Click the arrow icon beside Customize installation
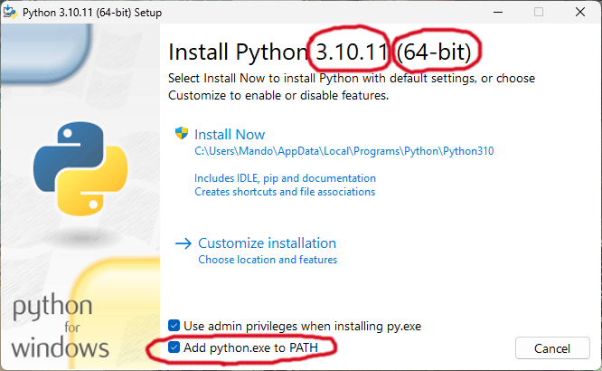602x371 pixels. tap(183, 243)
